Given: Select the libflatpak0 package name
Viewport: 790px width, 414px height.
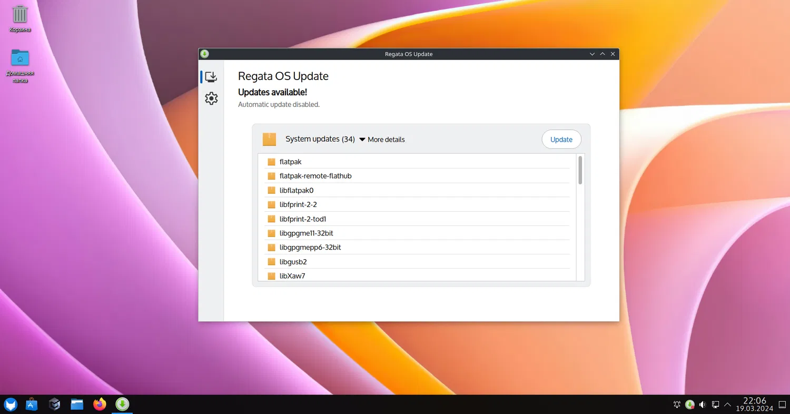Looking at the screenshot, I should coord(297,190).
